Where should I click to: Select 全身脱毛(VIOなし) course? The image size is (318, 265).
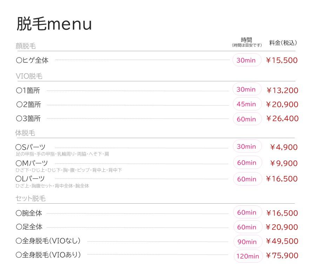click(x=48, y=241)
